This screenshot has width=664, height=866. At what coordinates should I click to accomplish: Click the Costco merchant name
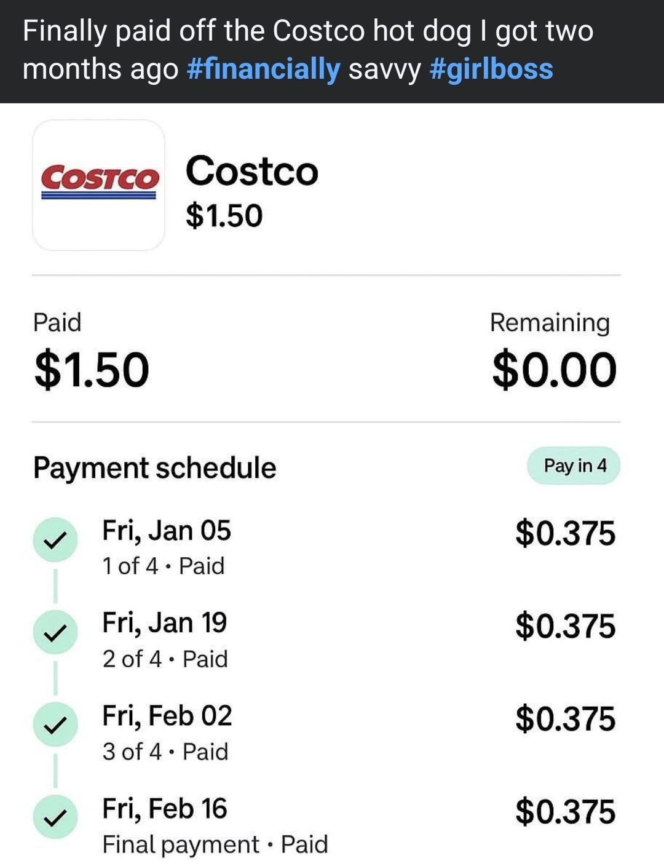pyautogui.click(x=252, y=170)
